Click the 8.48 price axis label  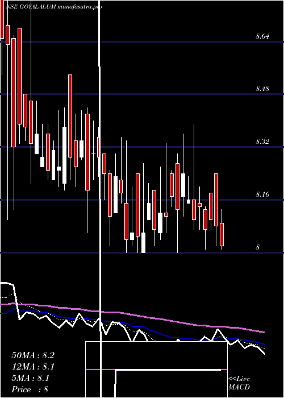(262, 89)
